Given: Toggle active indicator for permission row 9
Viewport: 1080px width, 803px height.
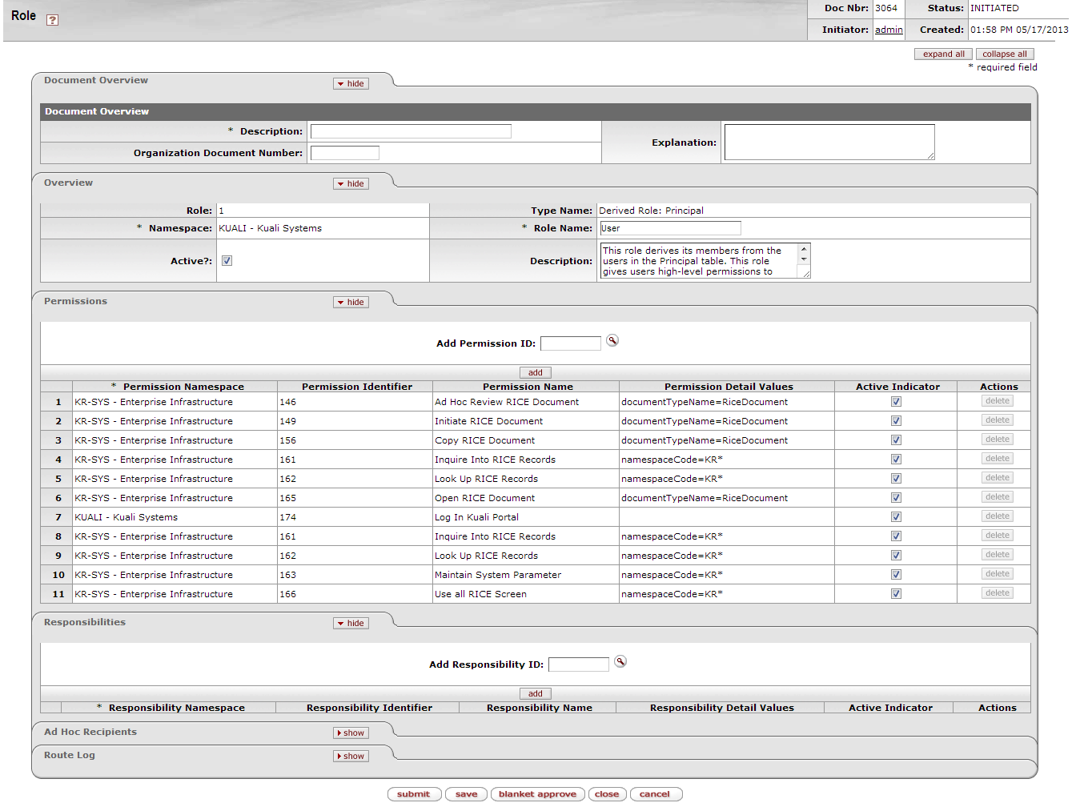Looking at the screenshot, I should click(x=896, y=556).
